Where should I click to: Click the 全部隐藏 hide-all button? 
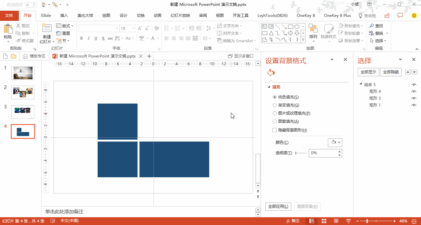click(391, 72)
